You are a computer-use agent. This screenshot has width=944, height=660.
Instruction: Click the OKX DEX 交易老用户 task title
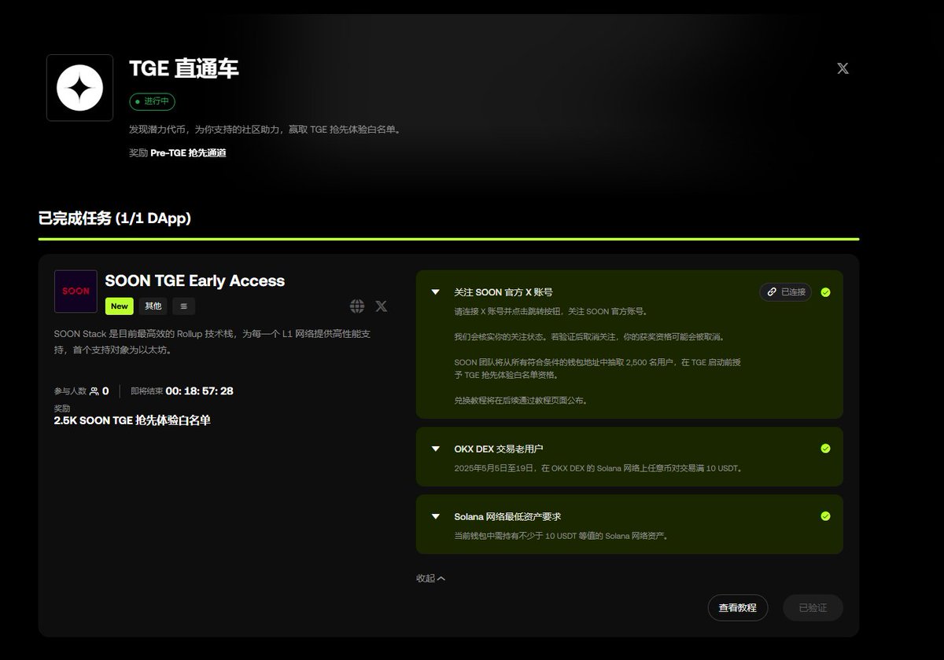pyautogui.click(x=499, y=449)
